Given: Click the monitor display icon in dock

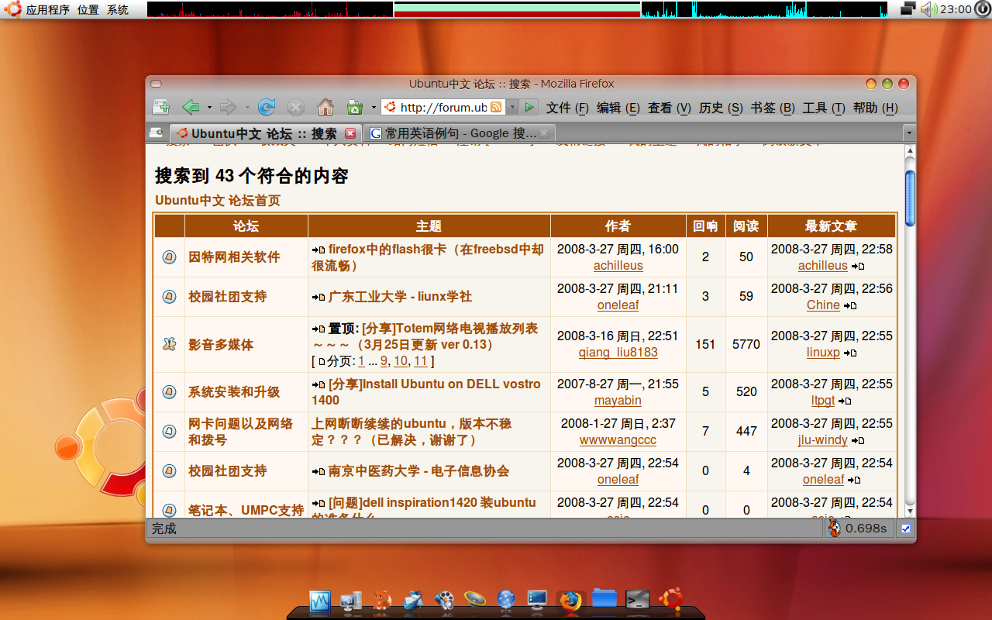Looking at the screenshot, I should coord(537,599).
